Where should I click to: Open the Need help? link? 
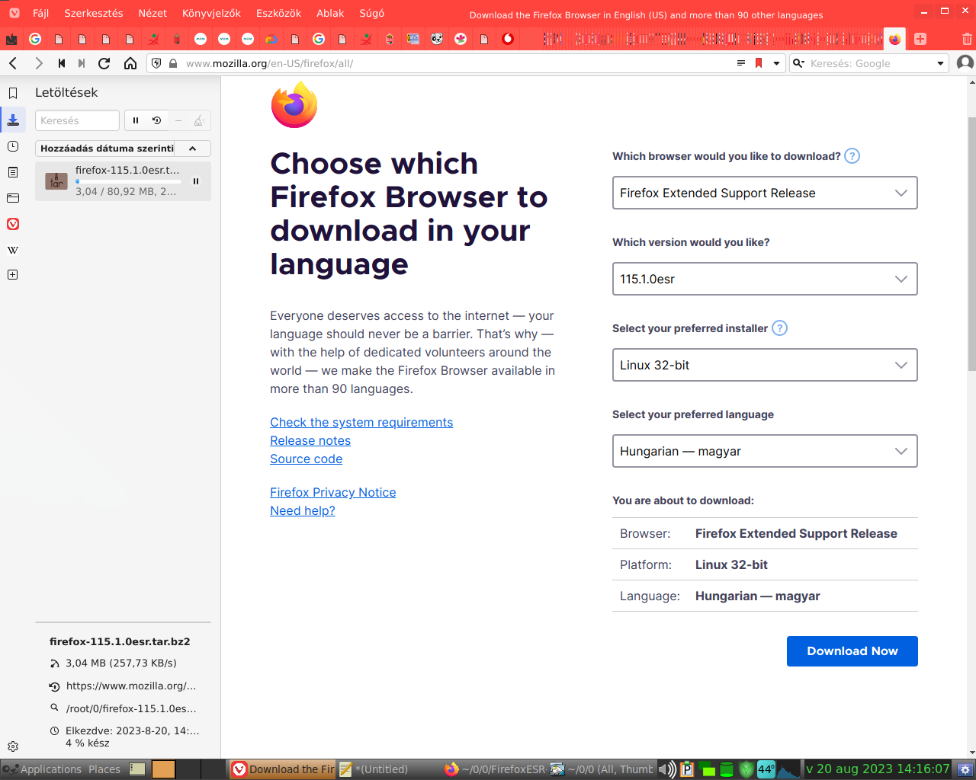point(303,510)
